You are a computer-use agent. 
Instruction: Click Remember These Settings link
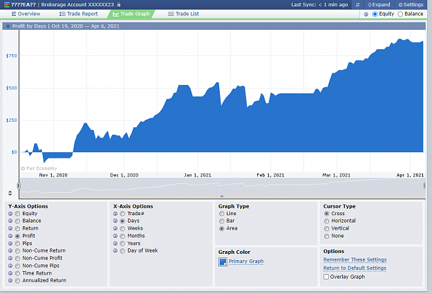pos(355,259)
